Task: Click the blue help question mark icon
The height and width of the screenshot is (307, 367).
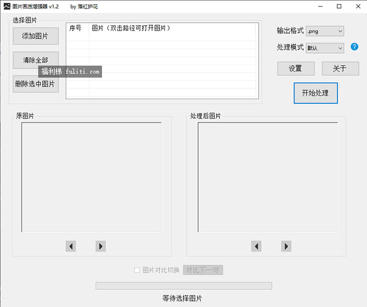Action: click(354, 47)
